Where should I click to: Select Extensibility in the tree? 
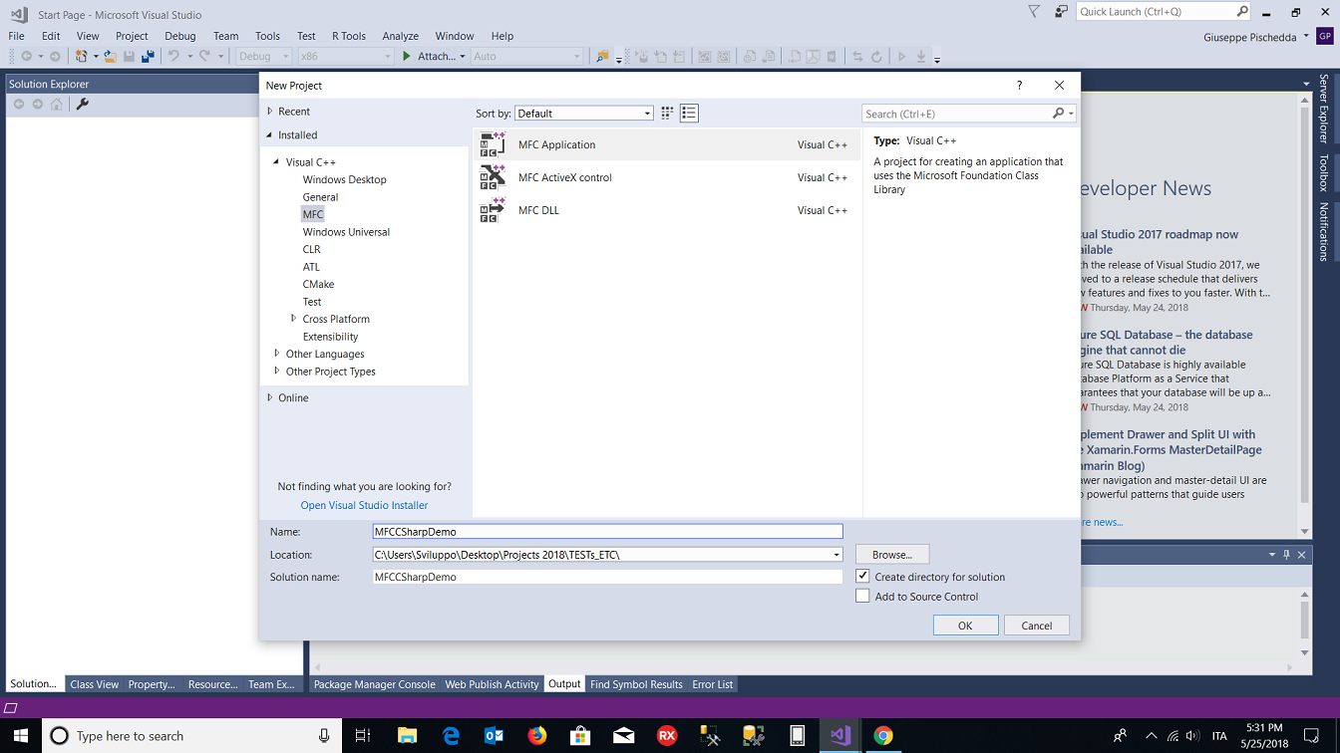point(330,337)
